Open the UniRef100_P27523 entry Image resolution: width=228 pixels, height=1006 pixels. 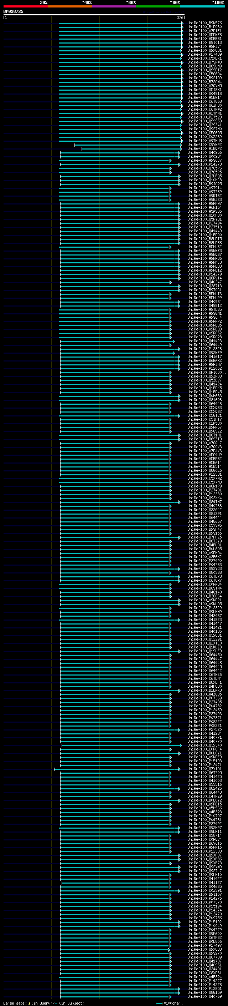point(204,117)
